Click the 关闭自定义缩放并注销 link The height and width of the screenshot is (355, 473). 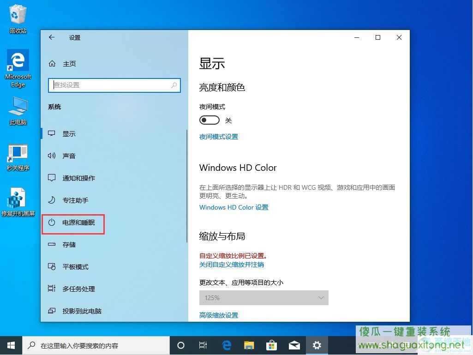click(231, 265)
